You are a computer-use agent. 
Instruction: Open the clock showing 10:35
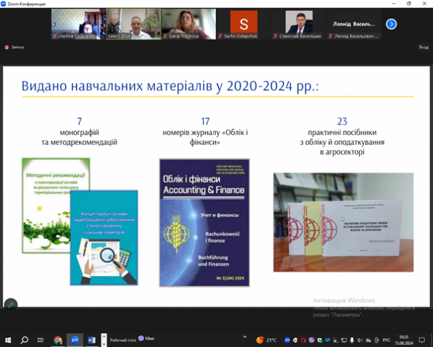404,340
